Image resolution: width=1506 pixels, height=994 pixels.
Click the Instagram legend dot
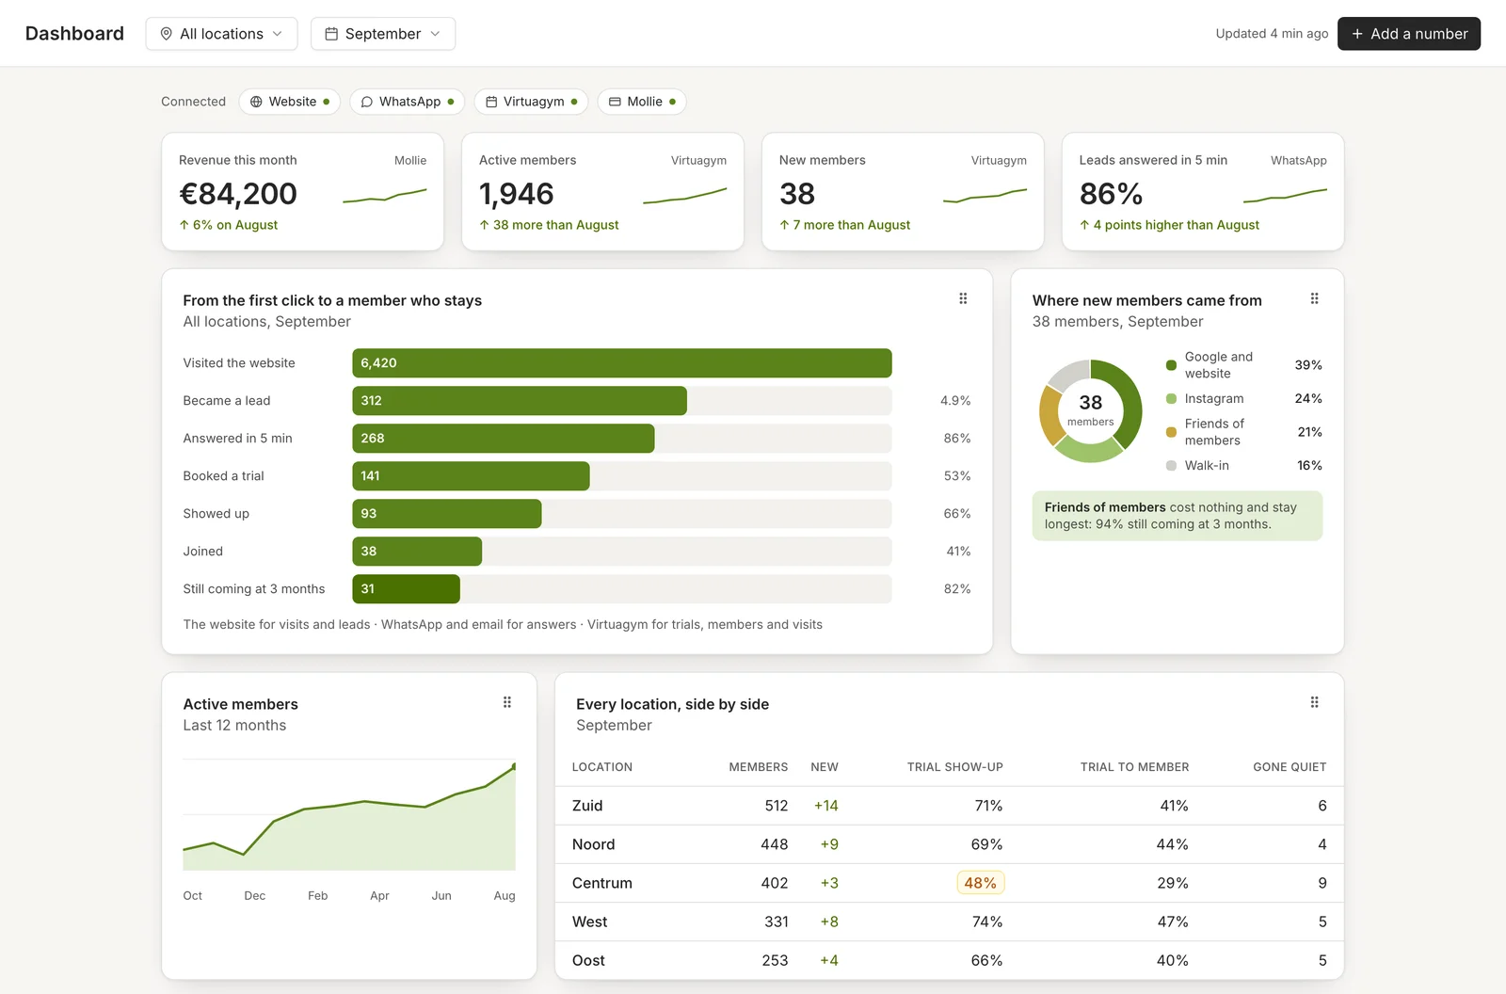click(x=1171, y=399)
